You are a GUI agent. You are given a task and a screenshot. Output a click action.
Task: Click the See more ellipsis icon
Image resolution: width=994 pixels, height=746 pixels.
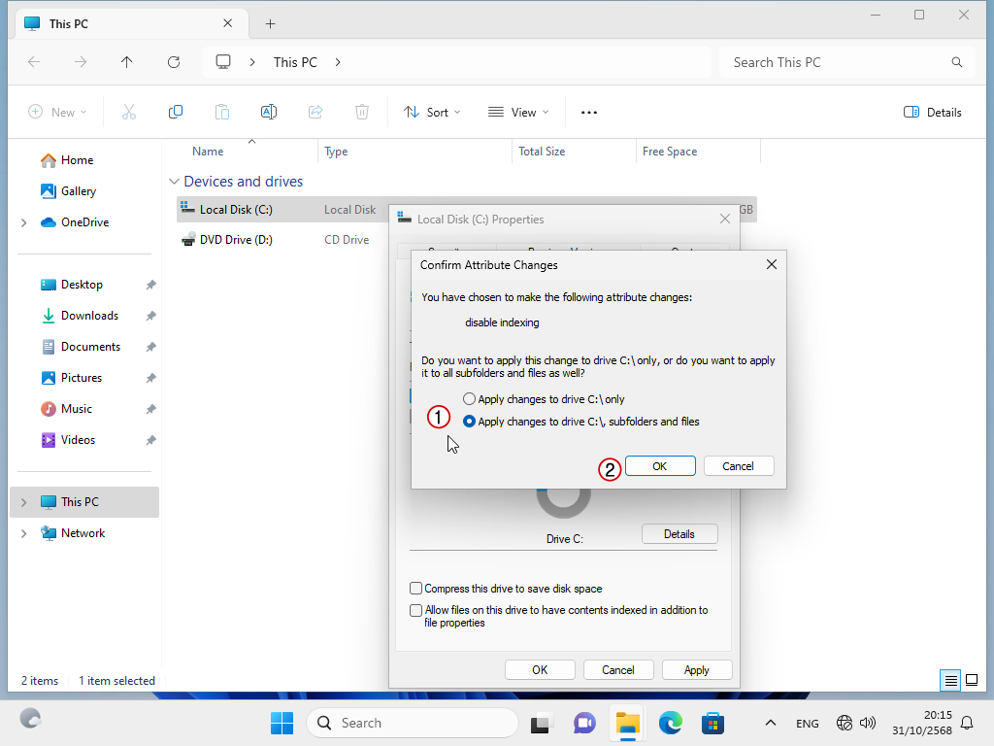point(589,112)
